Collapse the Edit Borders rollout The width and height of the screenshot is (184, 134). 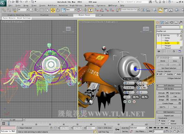169,89
